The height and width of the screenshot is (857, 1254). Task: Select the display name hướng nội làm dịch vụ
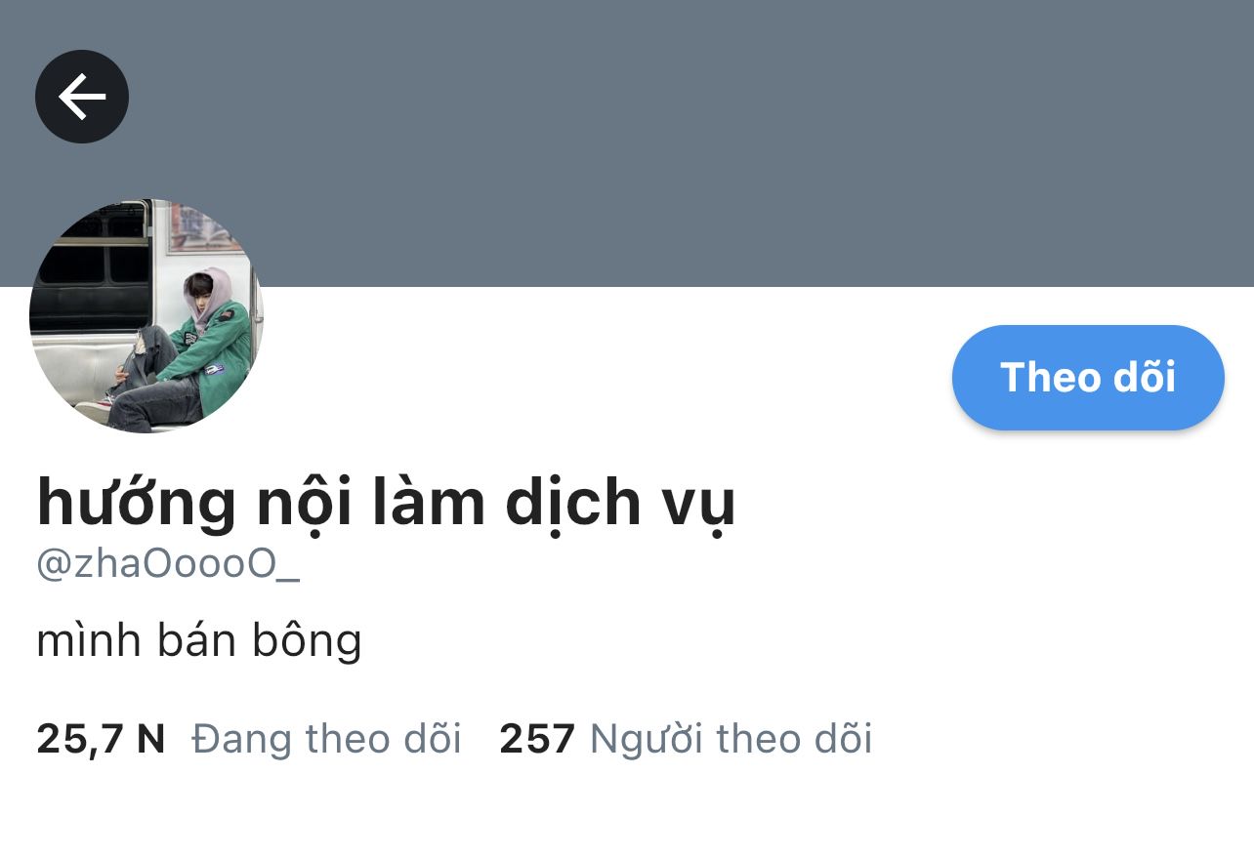pyautogui.click(x=386, y=502)
